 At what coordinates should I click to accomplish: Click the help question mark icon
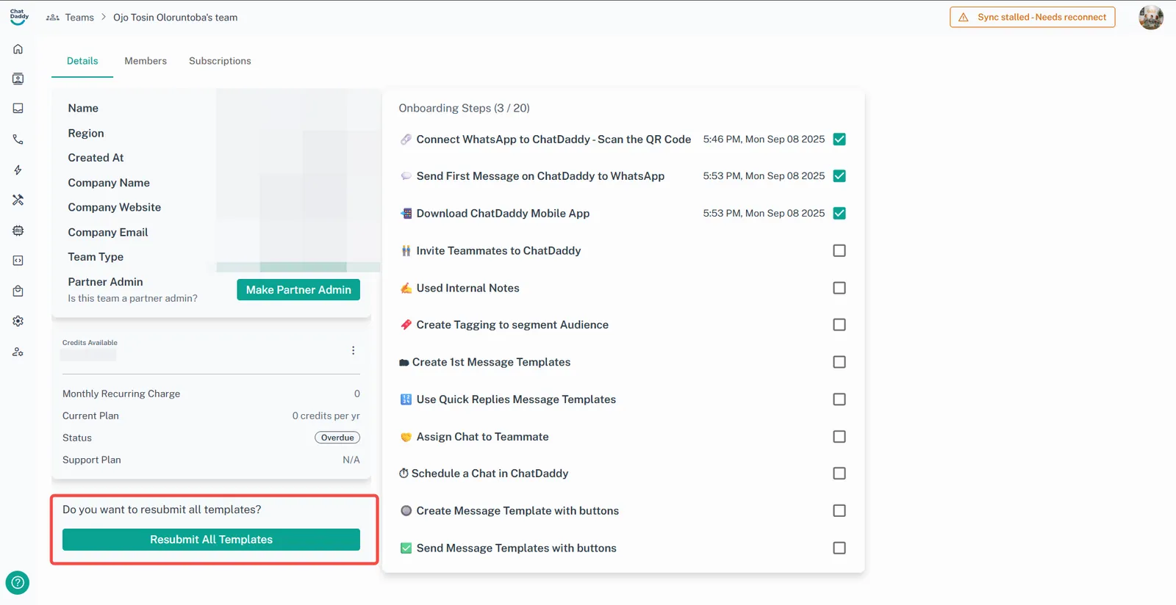18,583
